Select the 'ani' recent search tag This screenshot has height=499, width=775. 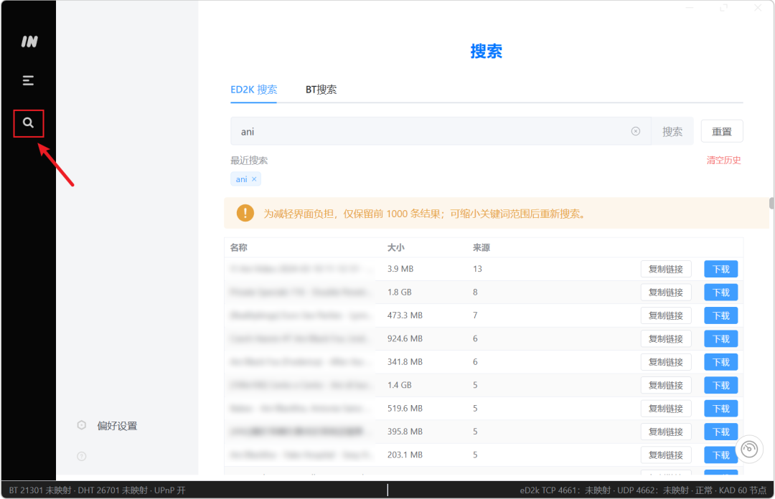click(241, 179)
